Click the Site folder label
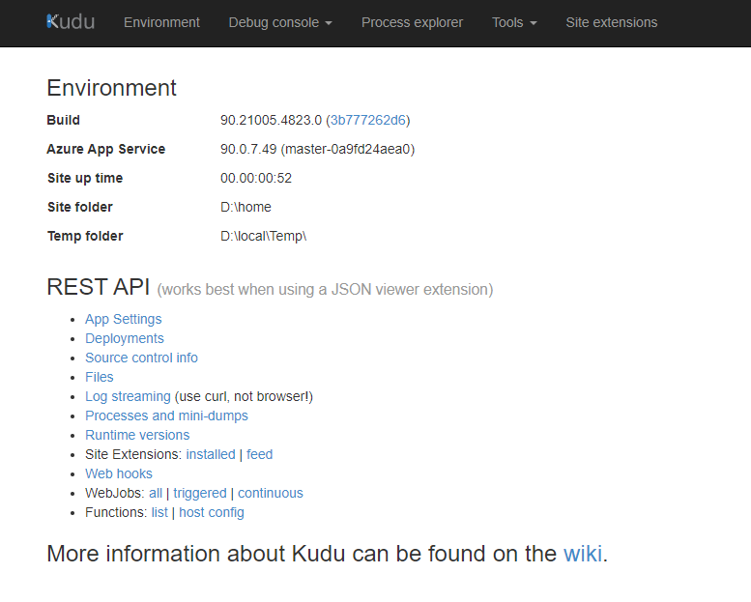 click(x=80, y=207)
